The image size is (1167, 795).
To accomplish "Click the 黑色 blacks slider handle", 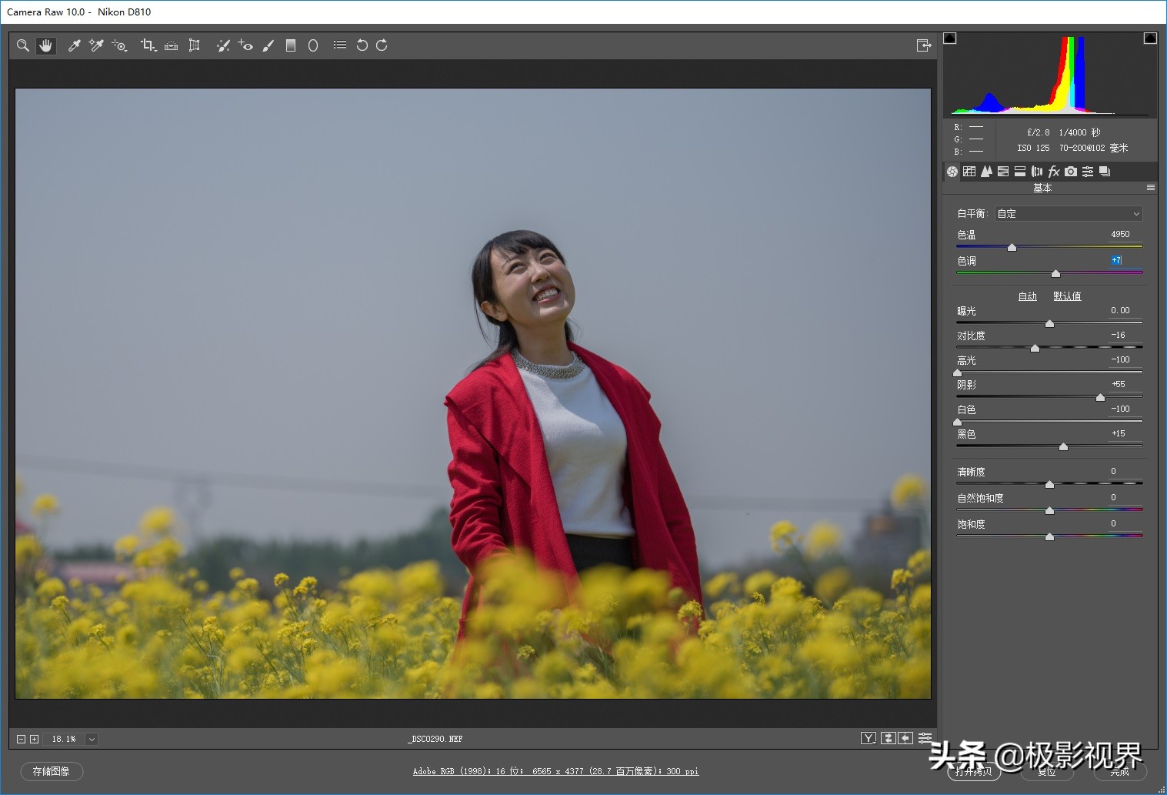I will click(1063, 446).
